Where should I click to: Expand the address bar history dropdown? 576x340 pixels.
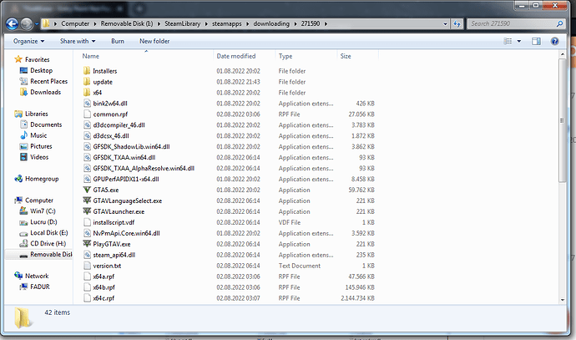click(x=445, y=24)
